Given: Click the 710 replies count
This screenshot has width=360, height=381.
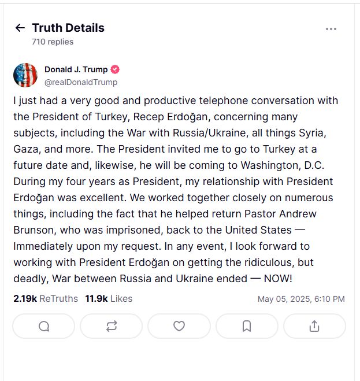Looking at the screenshot, I should click(53, 42).
